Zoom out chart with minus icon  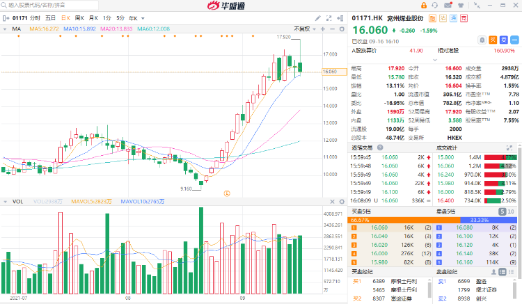[332, 29]
